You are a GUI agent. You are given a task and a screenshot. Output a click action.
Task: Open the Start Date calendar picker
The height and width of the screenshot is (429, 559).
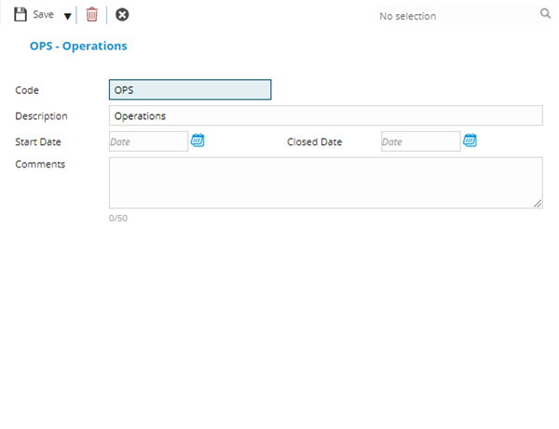pos(198,141)
